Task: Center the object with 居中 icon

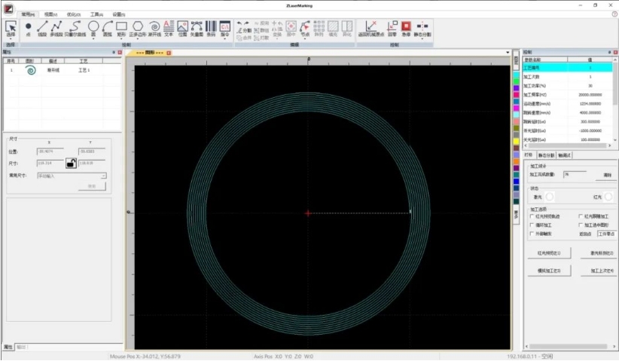Action: (x=291, y=29)
